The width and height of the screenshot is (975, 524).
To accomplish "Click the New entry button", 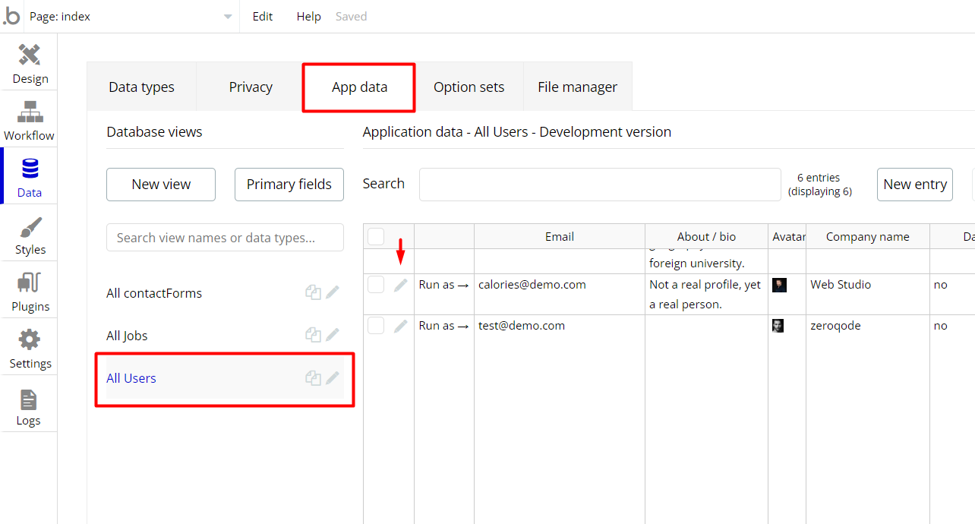I will (914, 185).
